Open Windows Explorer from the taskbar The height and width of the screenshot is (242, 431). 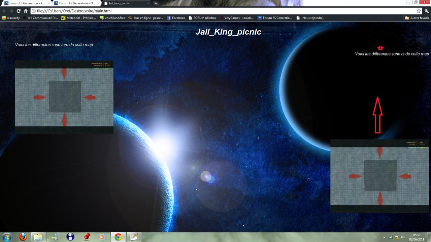38,237
